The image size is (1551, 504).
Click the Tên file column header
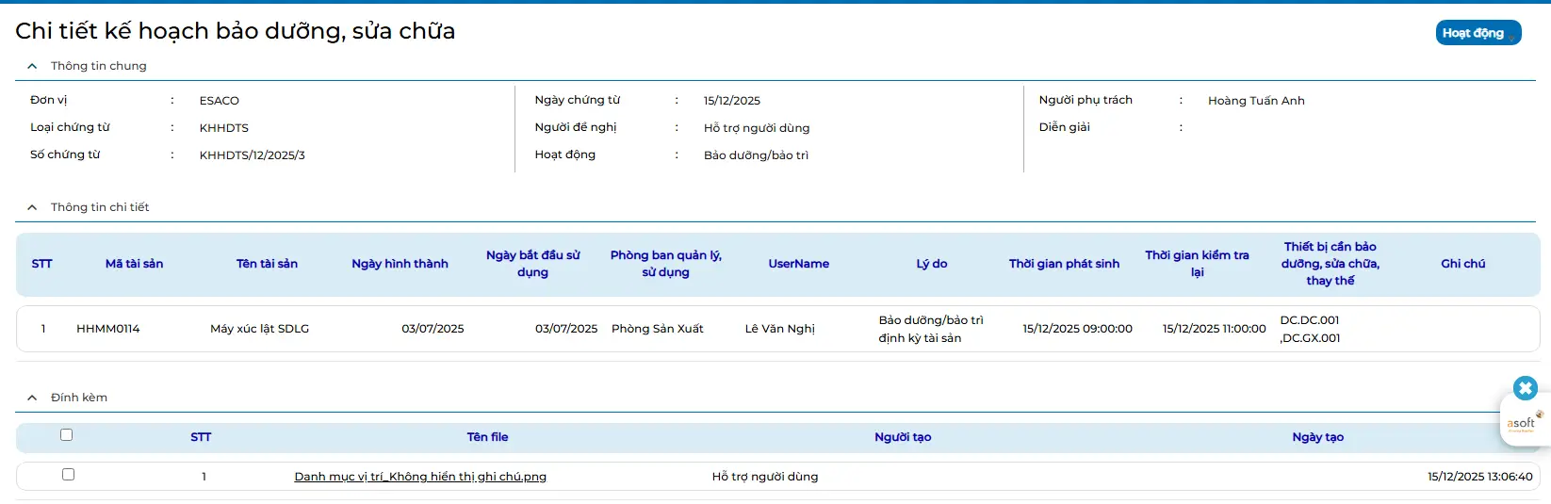[487, 437]
